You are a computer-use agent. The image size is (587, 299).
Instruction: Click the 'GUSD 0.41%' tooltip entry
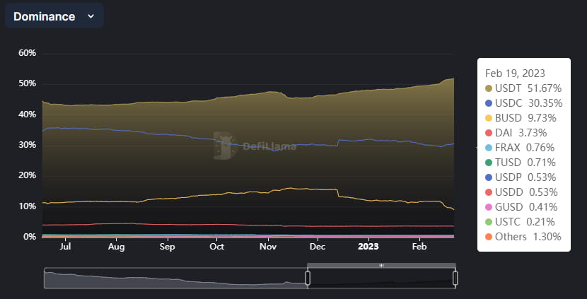tap(521, 207)
